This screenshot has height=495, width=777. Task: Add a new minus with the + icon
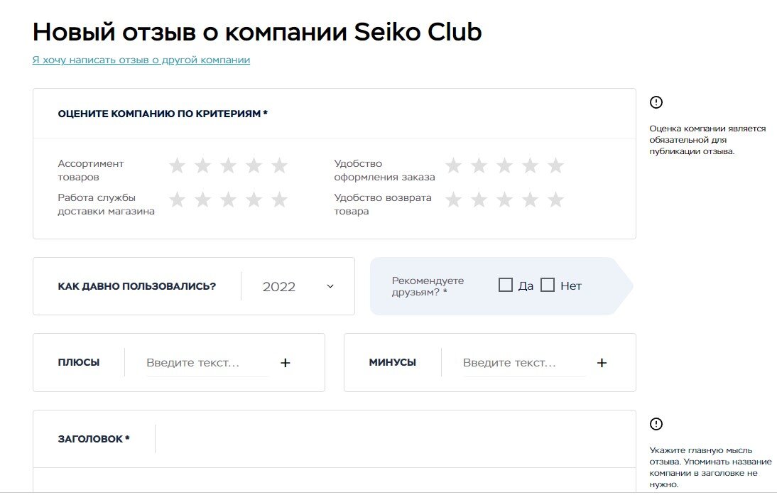pos(602,362)
